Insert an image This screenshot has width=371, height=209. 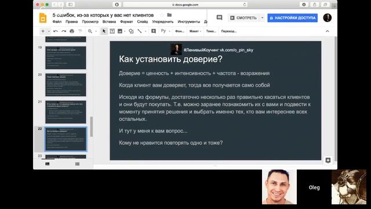click(120, 31)
